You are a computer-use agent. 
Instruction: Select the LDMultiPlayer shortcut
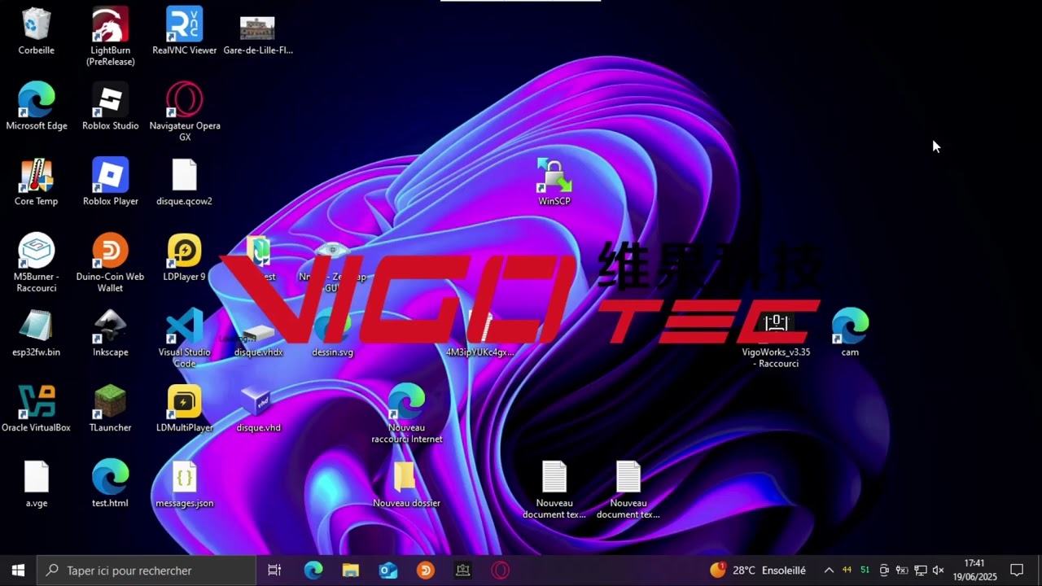coord(185,409)
